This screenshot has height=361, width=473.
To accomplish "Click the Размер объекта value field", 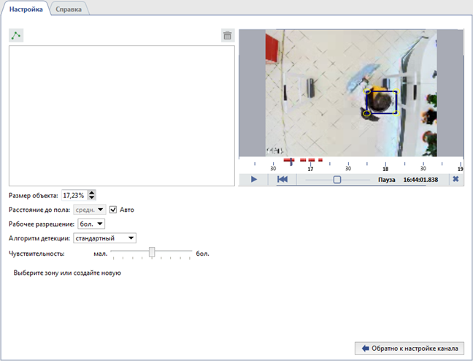I will pos(73,195).
